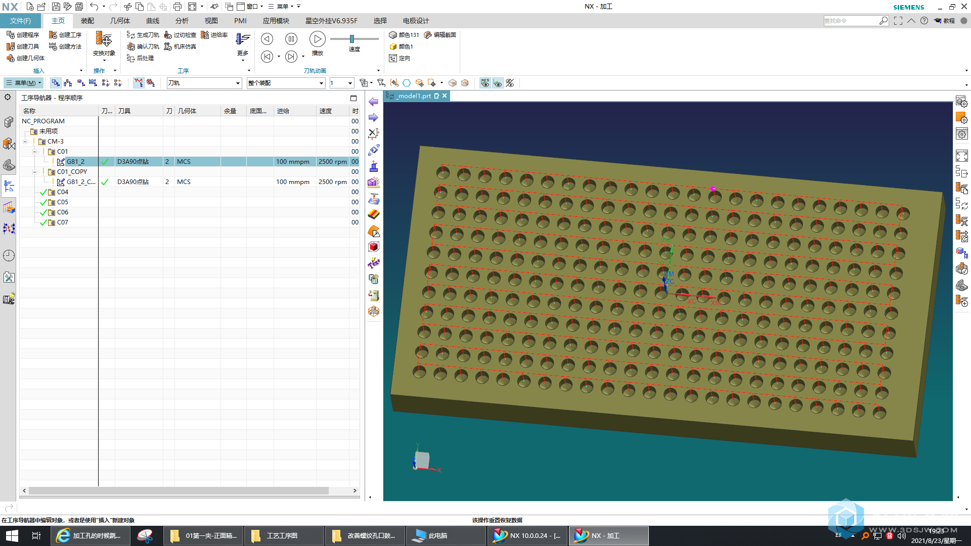Collapse the C01_COPY tree node

35,172
